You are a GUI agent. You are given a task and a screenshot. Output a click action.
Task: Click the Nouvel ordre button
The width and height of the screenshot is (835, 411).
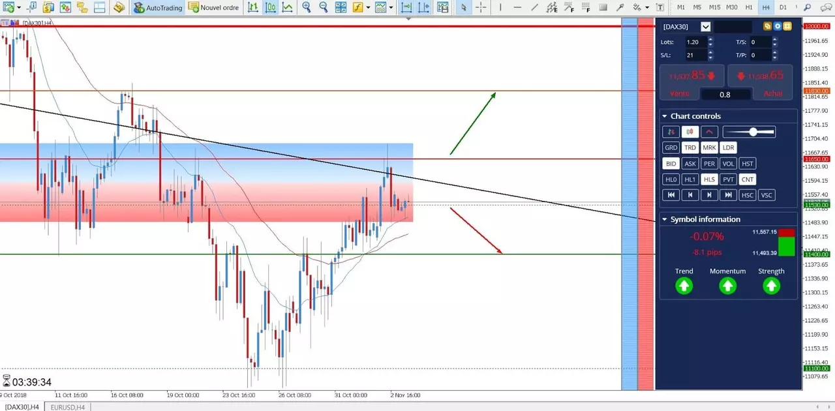tap(214, 8)
